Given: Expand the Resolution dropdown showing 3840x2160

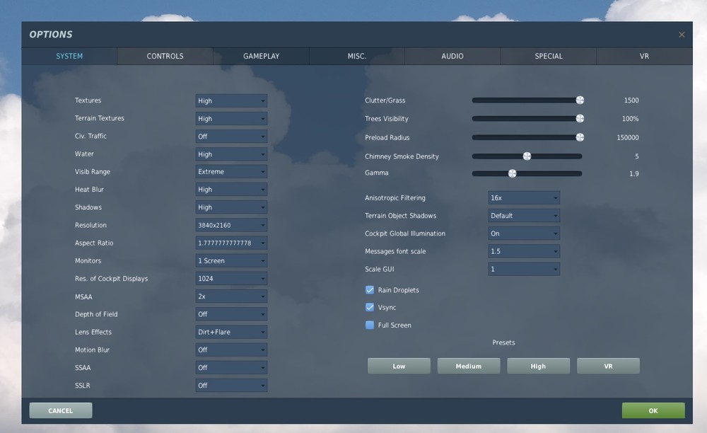Looking at the screenshot, I should [231, 225].
